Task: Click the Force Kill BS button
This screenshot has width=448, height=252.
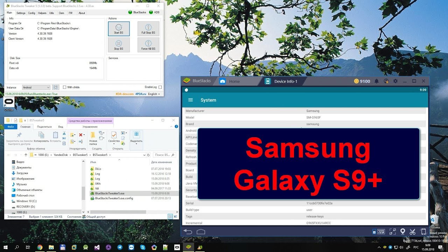Action: pyautogui.click(x=148, y=44)
